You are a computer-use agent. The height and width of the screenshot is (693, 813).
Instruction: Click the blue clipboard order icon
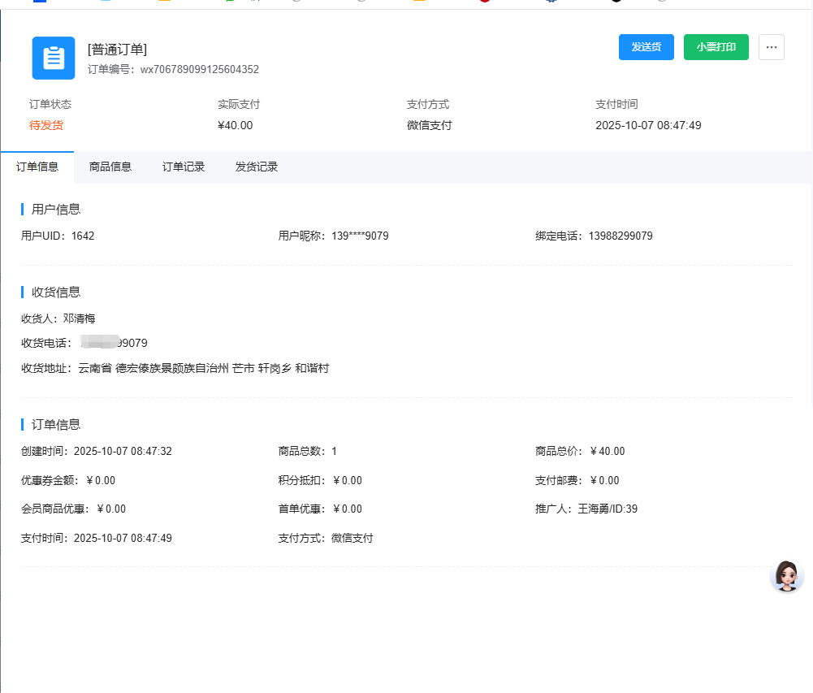click(x=54, y=58)
